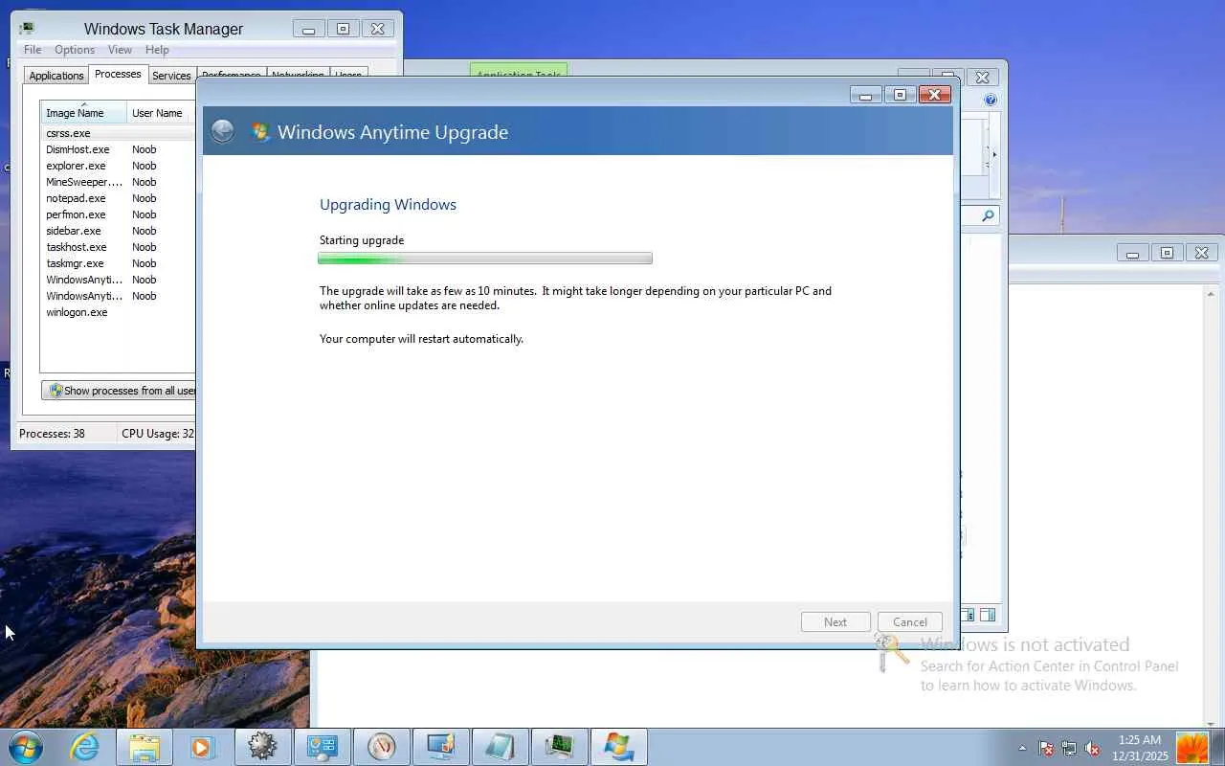The image size is (1225, 766).
Task: Expand the small right arrow in background window
Action: coord(993,154)
